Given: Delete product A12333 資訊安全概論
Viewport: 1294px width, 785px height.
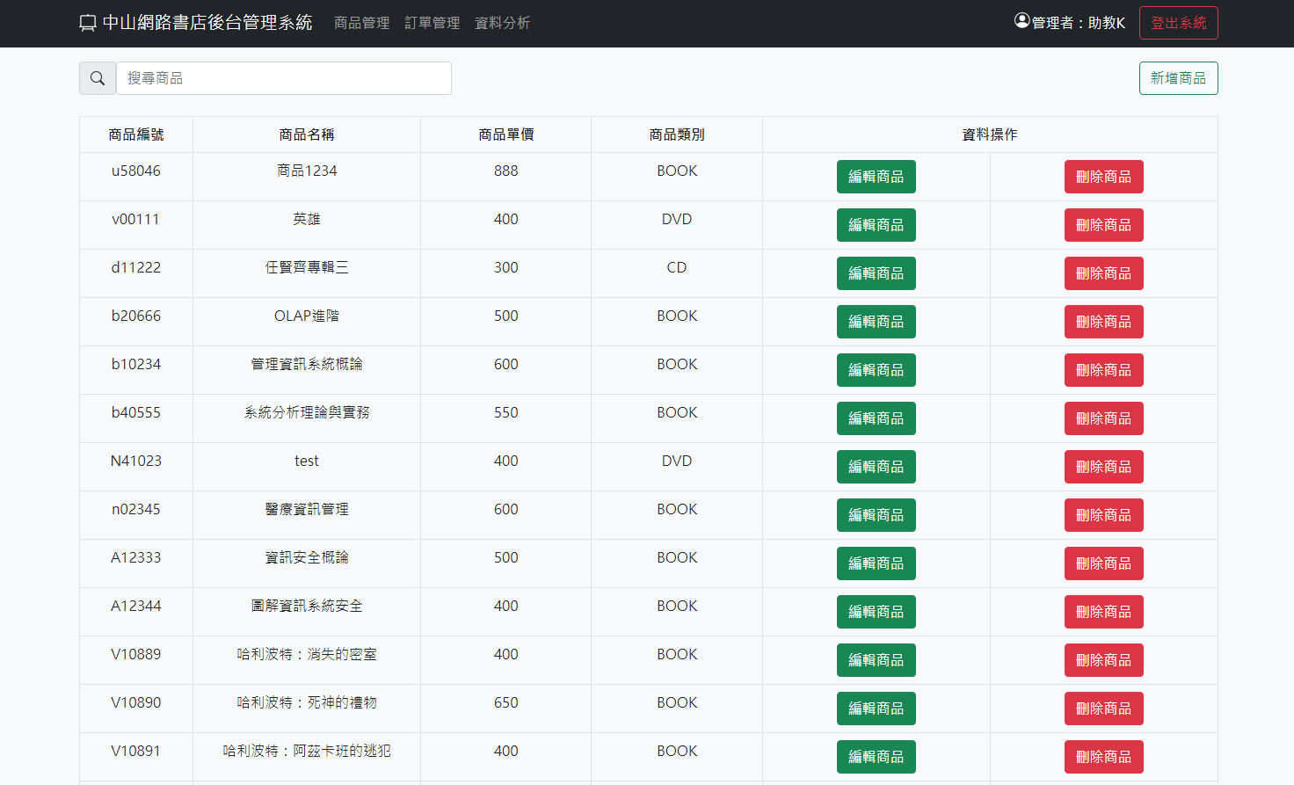Looking at the screenshot, I should (1103, 563).
